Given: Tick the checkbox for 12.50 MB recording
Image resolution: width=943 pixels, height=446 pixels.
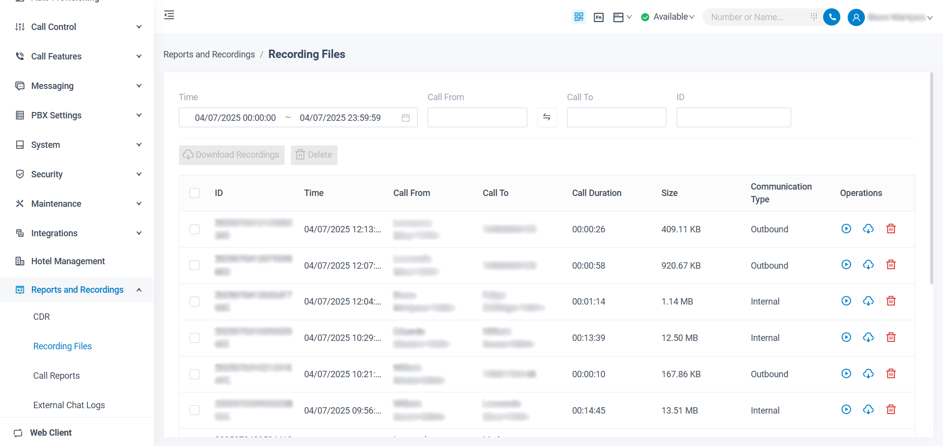Looking at the screenshot, I should [195, 338].
